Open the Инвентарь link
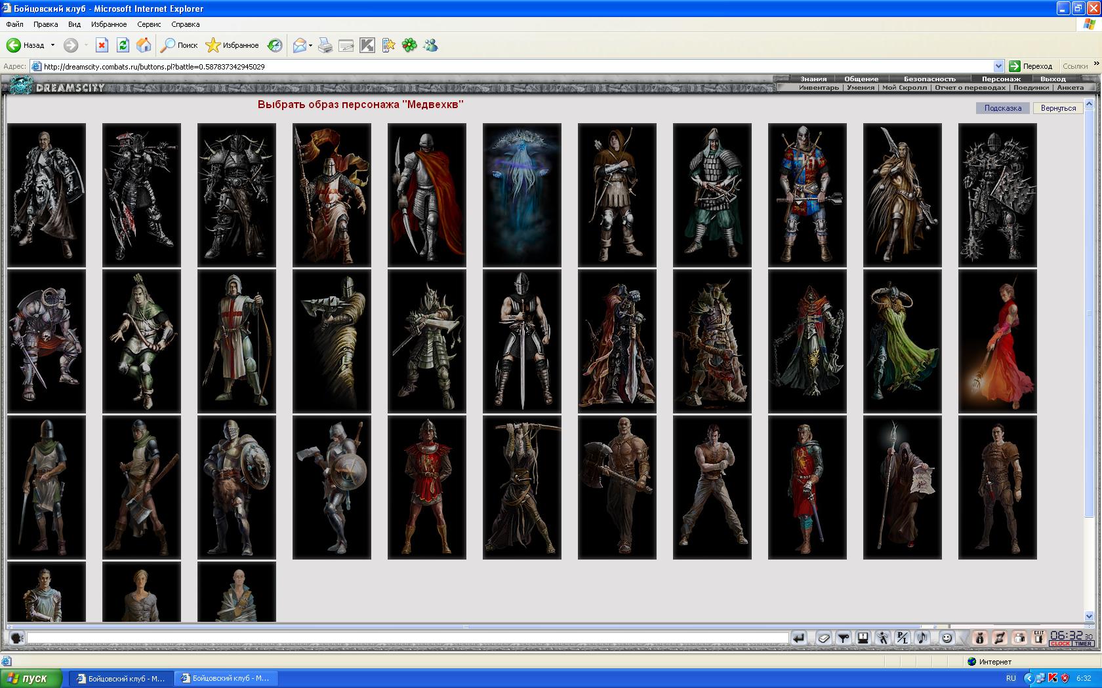The image size is (1102, 688). [x=819, y=87]
